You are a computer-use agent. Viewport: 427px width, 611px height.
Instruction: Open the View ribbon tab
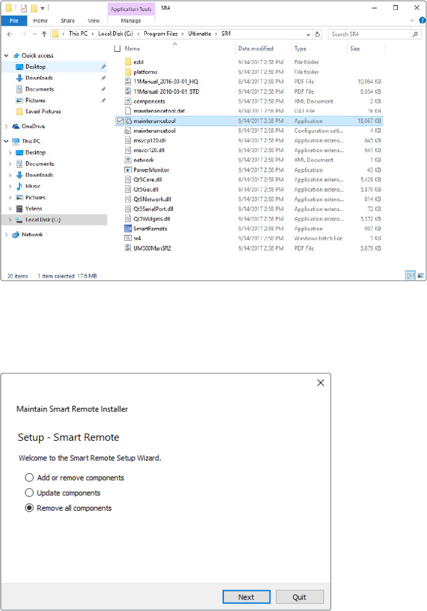[x=94, y=21]
